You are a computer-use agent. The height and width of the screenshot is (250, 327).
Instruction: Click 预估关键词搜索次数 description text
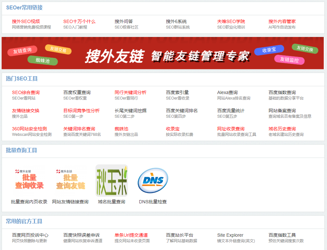[286, 241]
